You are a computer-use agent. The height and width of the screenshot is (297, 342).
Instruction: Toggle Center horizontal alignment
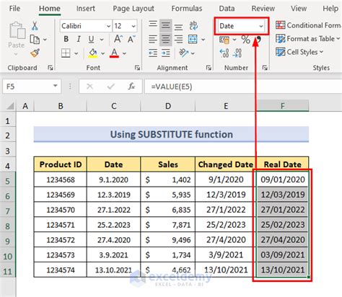pyautogui.click(x=165, y=39)
